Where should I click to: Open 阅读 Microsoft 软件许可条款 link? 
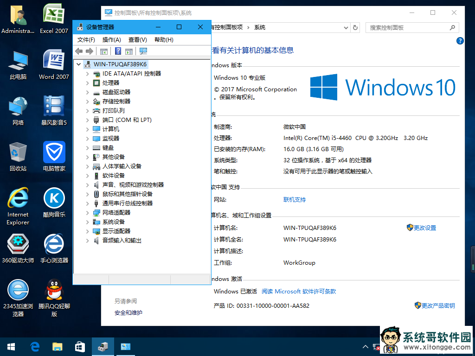coord(299,291)
